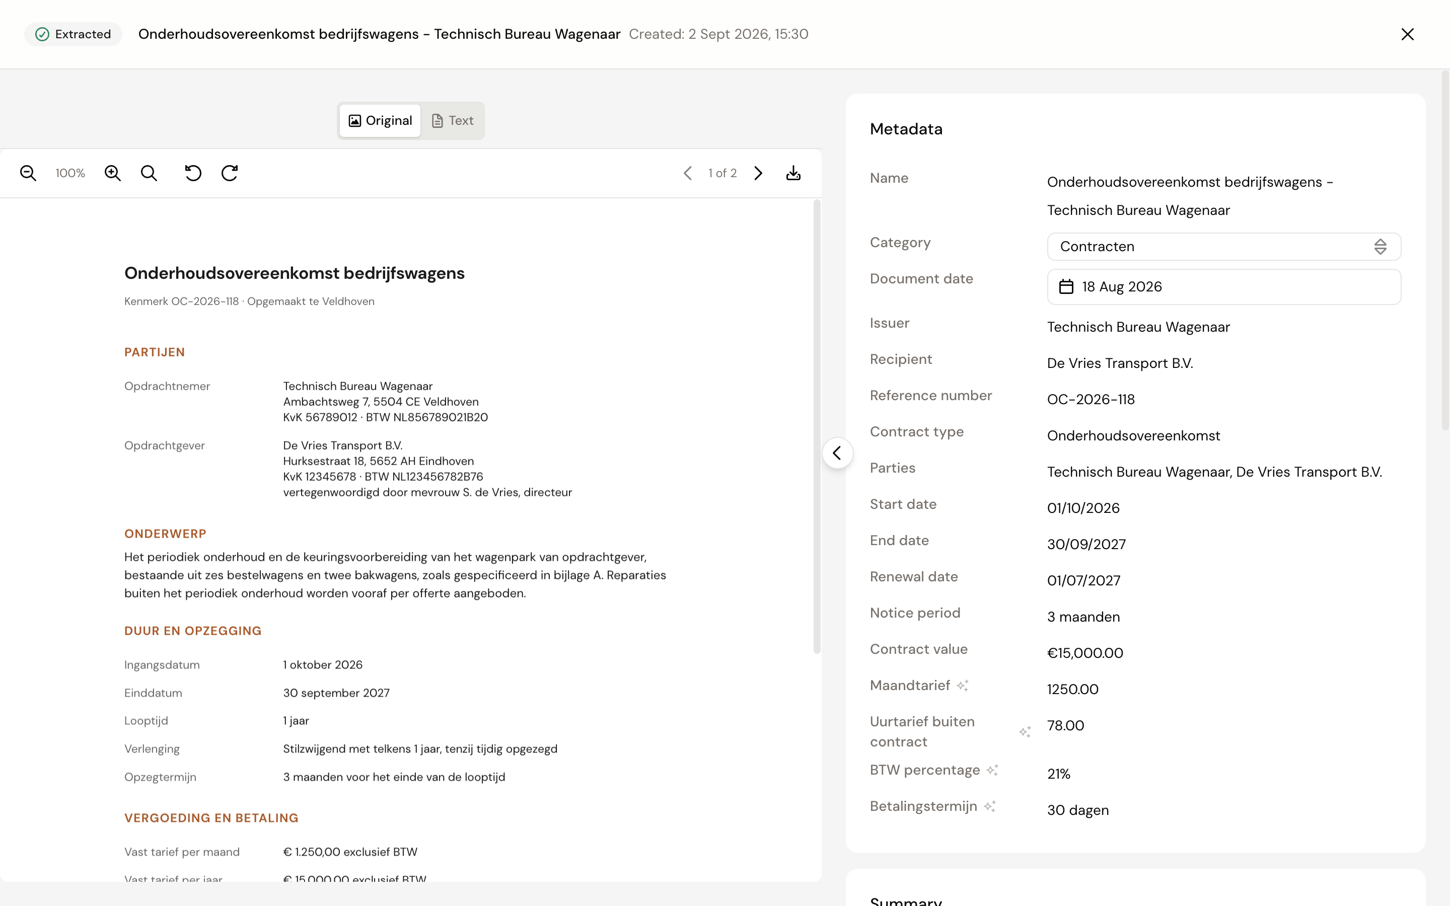Screen dimensions: 1450x906
Task: Click sparkle icon next to Uurtarief buiten contract
Action: 1025,732
